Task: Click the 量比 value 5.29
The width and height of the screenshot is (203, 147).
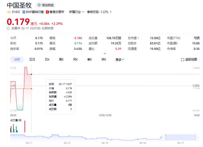Action: click(118, 49)
